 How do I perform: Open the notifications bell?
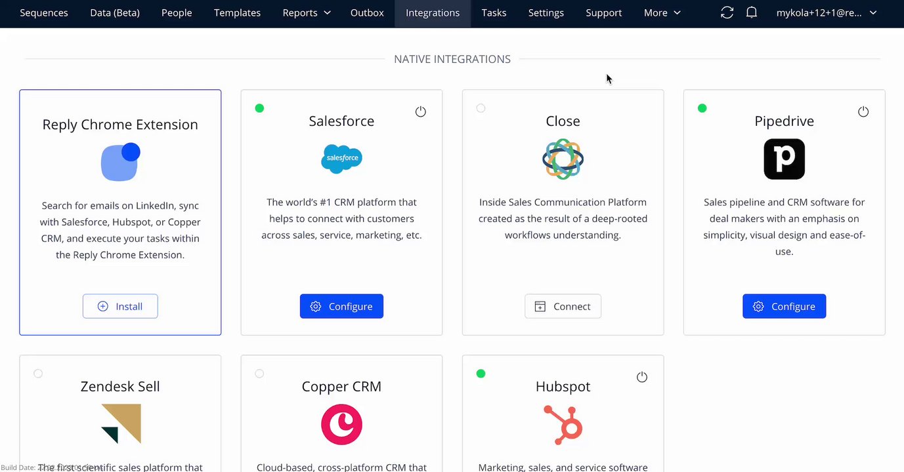point(752,13)
